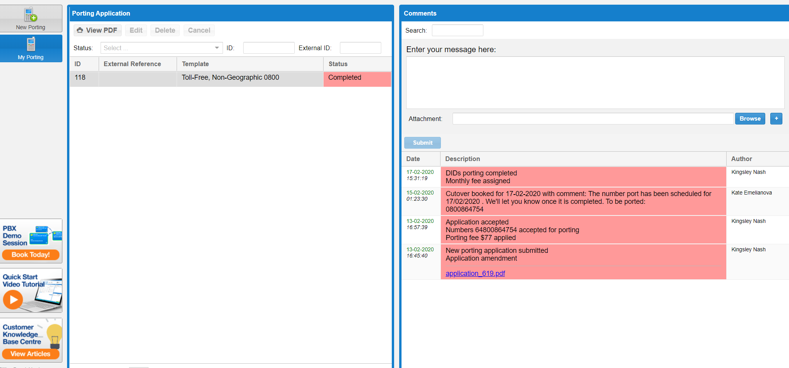Viewport: 789px width, 368px height.
Task: Play the Quick Start Video Tutorial
Action: (31, 290)
